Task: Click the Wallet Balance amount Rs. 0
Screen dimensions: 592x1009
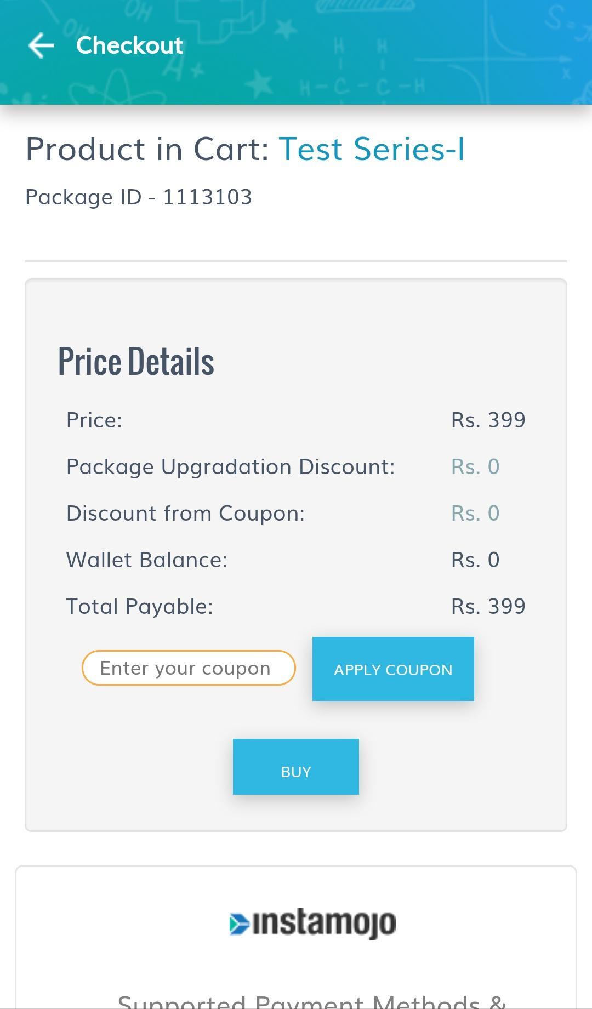Action: tap(475, 560)
